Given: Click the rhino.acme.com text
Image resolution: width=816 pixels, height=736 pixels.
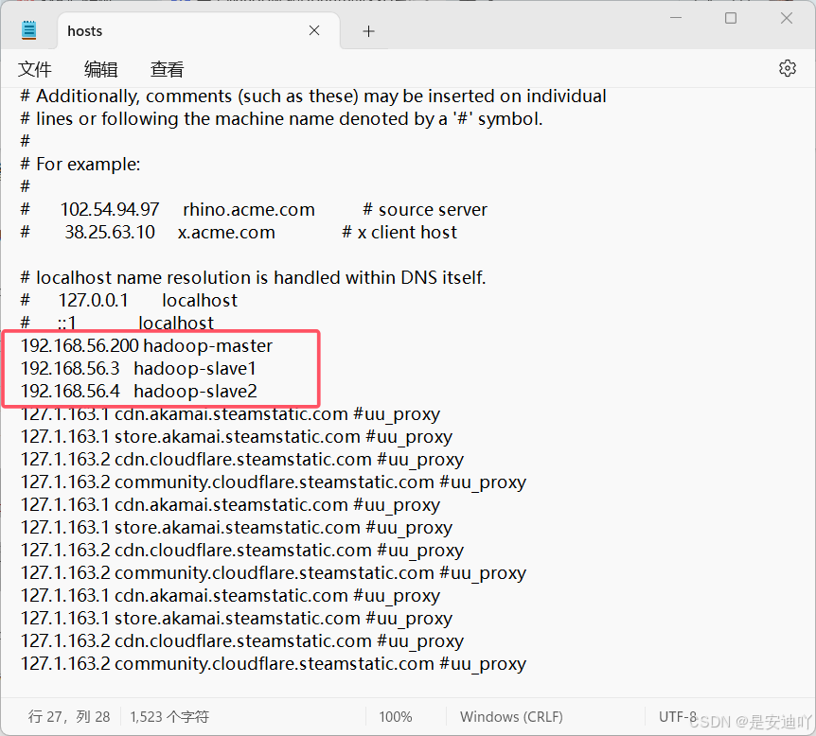Looking at the screenshot, I should point(249,210).
